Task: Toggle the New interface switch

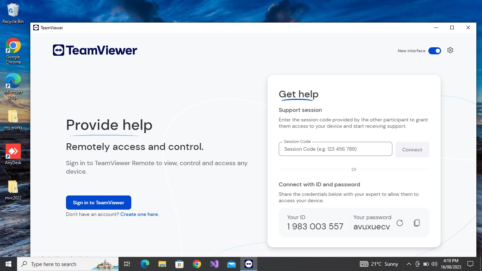Action: click(x=434, y=51)
